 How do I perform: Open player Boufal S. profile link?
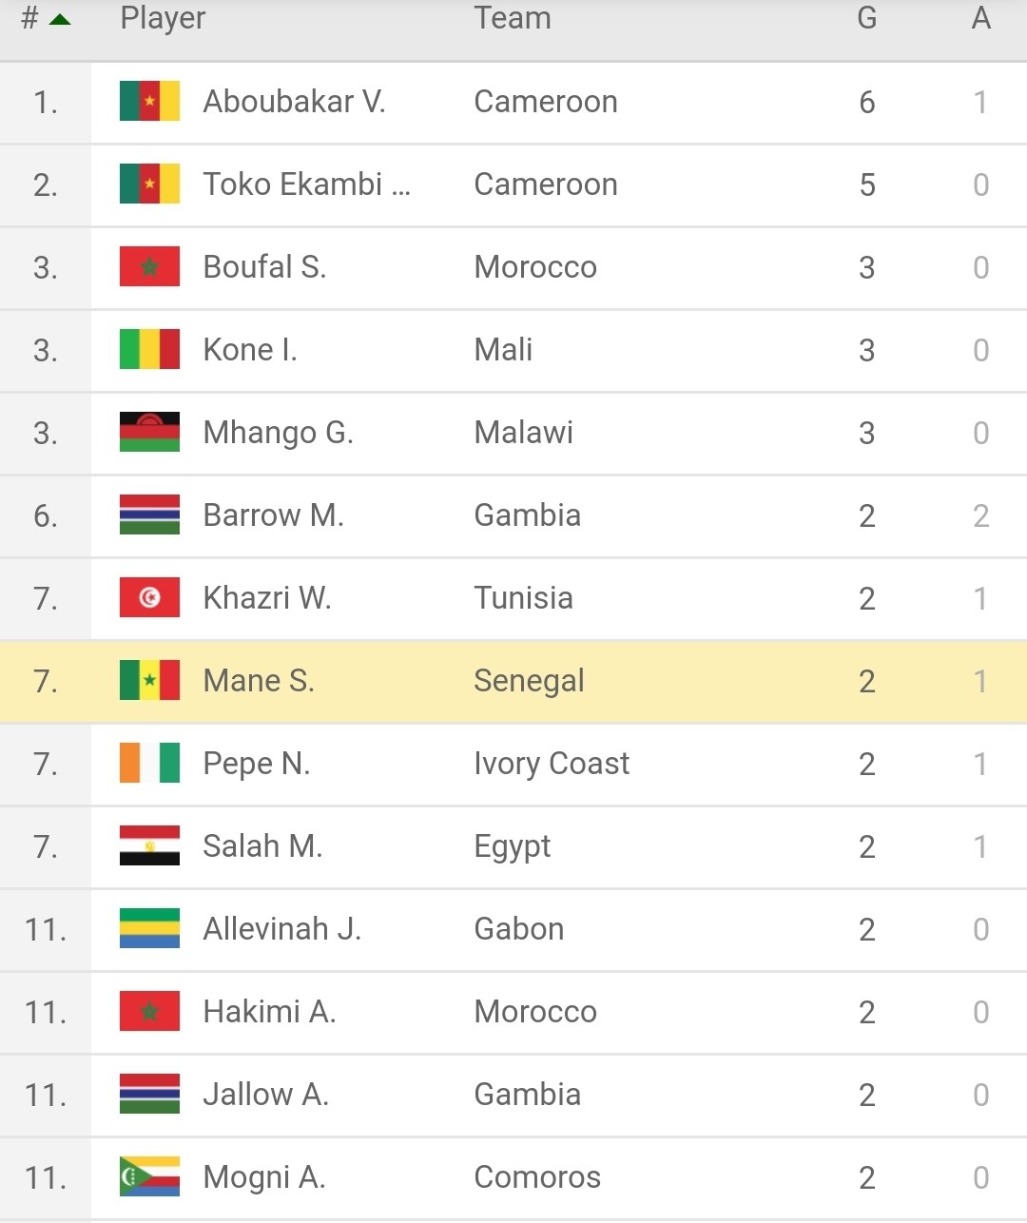264,266
